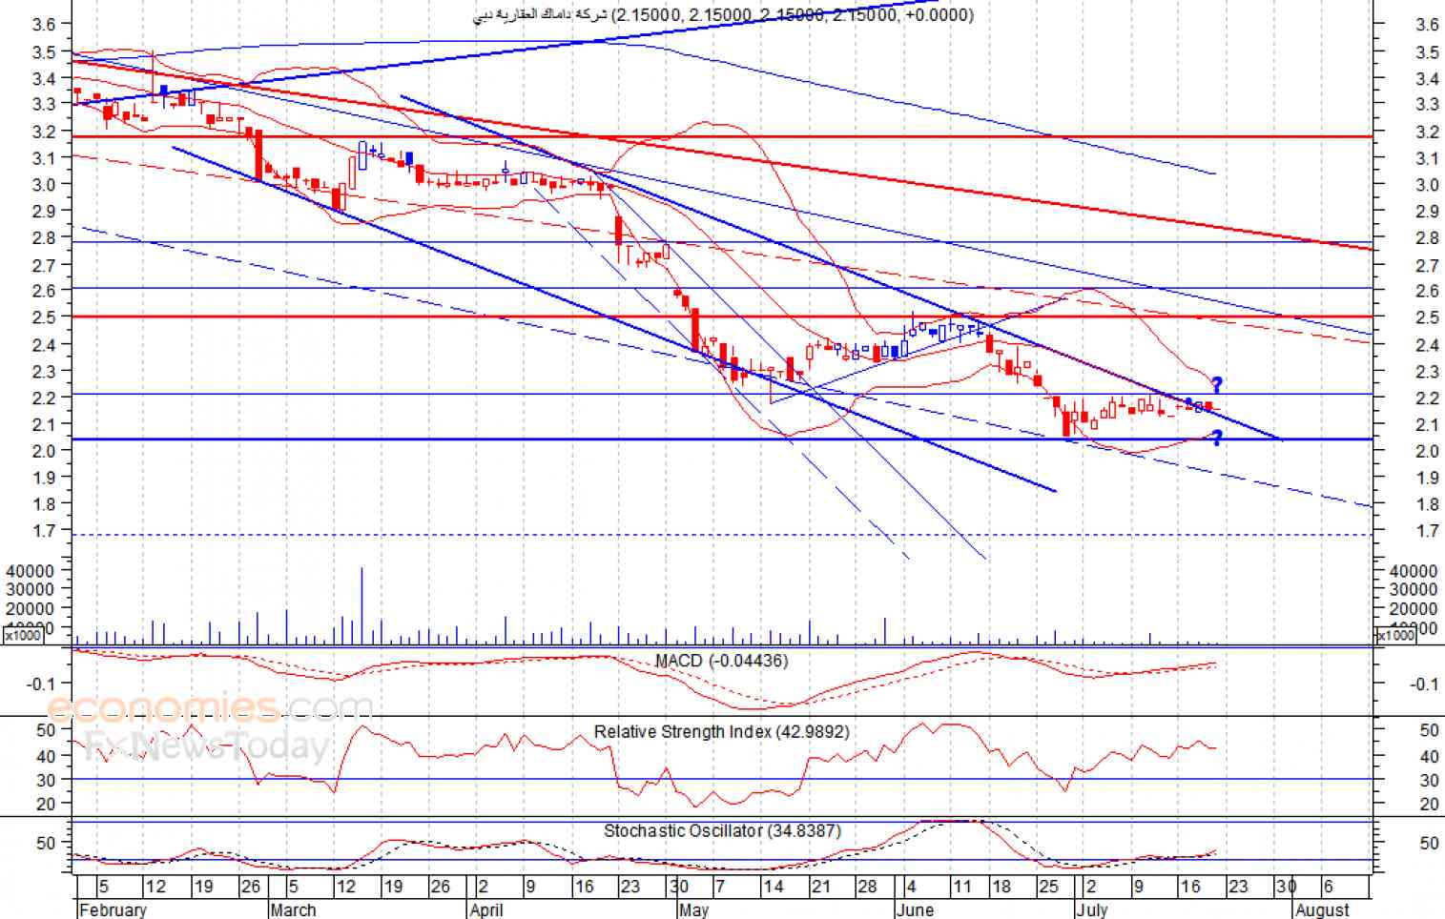Click the August month label
Screen dimensions: 1445x919
click(1322, 909)
